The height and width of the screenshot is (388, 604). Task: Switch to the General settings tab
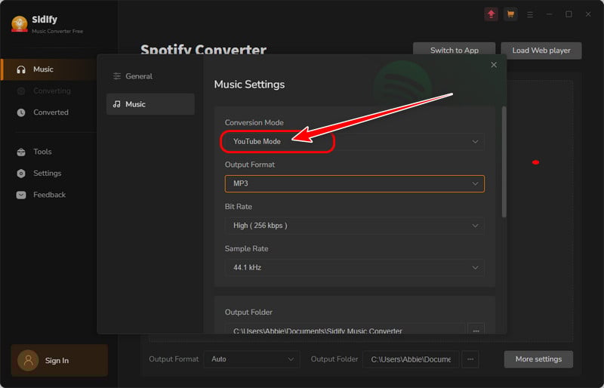[150, 76]
